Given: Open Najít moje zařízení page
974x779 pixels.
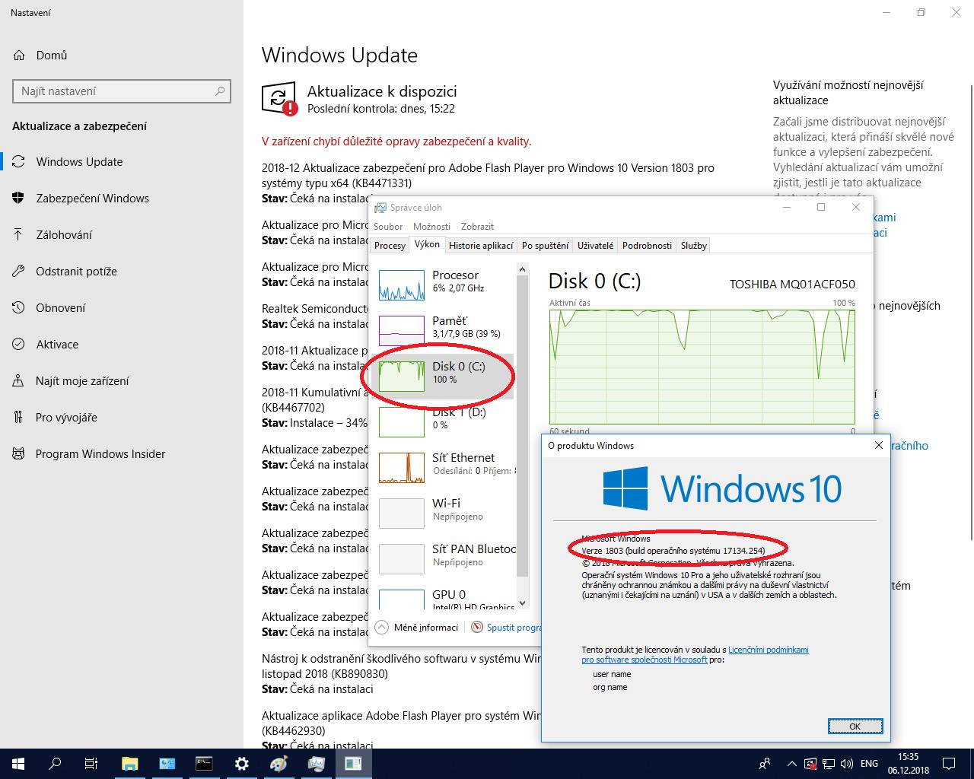Looking at the screenshot, I should click(82, 380).
